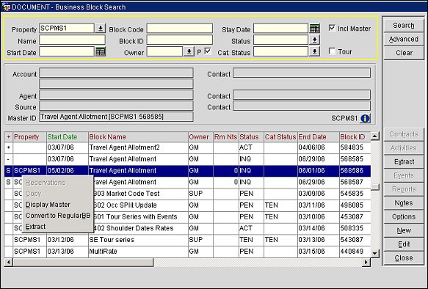The height and width of the screenshot is (289, 428).
Task: Click the horizontal scrollbar left arrow
Action: 9,263
